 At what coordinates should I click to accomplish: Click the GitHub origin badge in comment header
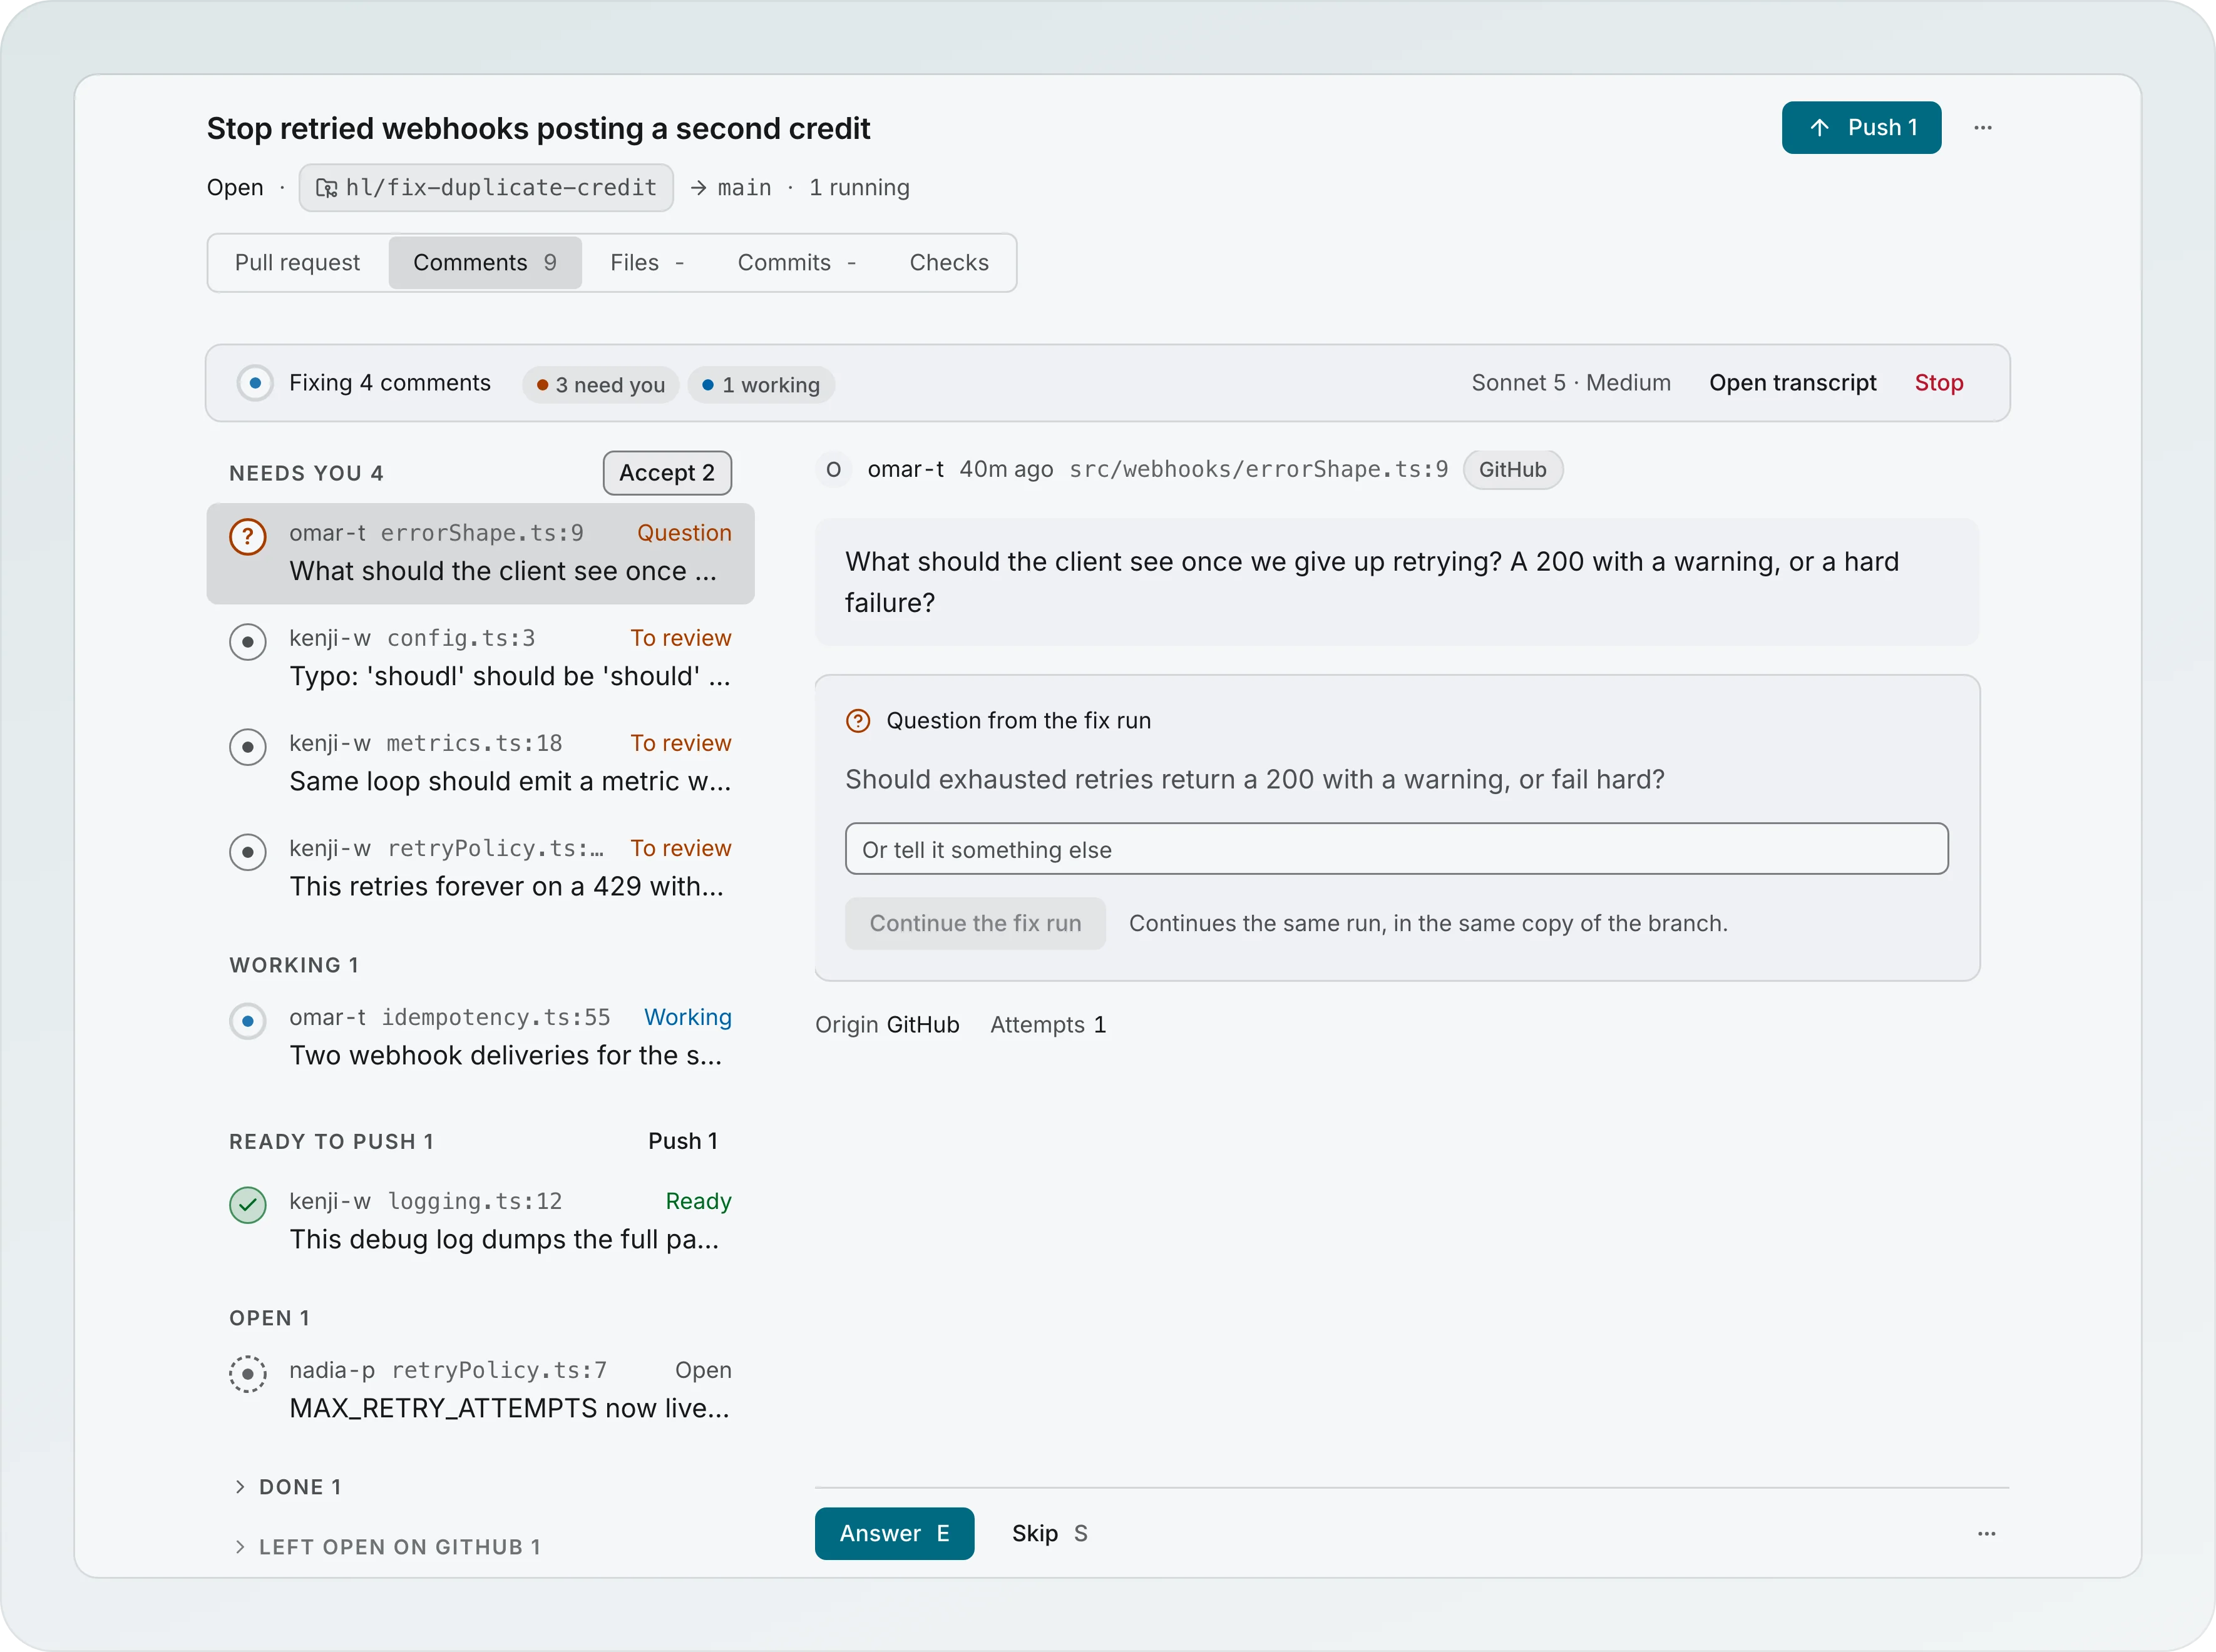click(1512, 470)
